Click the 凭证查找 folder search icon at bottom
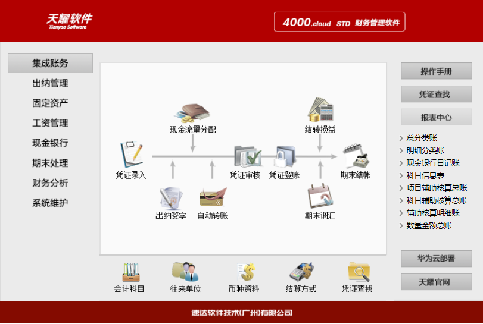483x324 pixels. coord(359,272)
